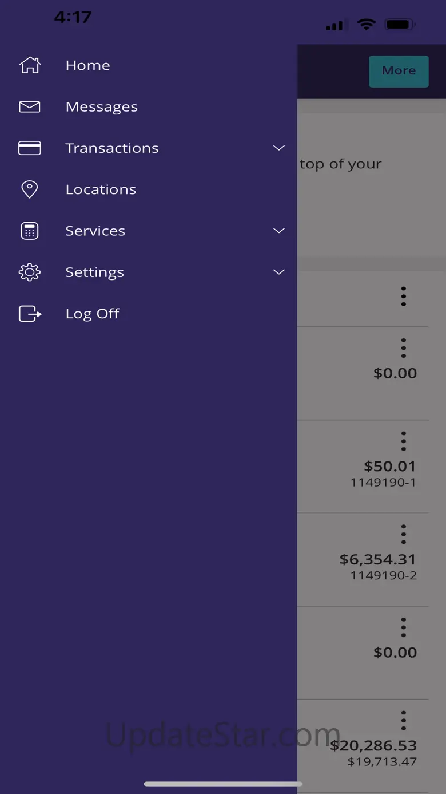This screenshot has height=794, width=446.
Task: Select Locations in the side menu
Action: tap(101, 189)
